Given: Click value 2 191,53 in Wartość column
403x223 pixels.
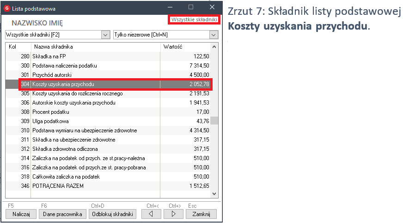Looking at the screenshot, I should coord(200,93).
